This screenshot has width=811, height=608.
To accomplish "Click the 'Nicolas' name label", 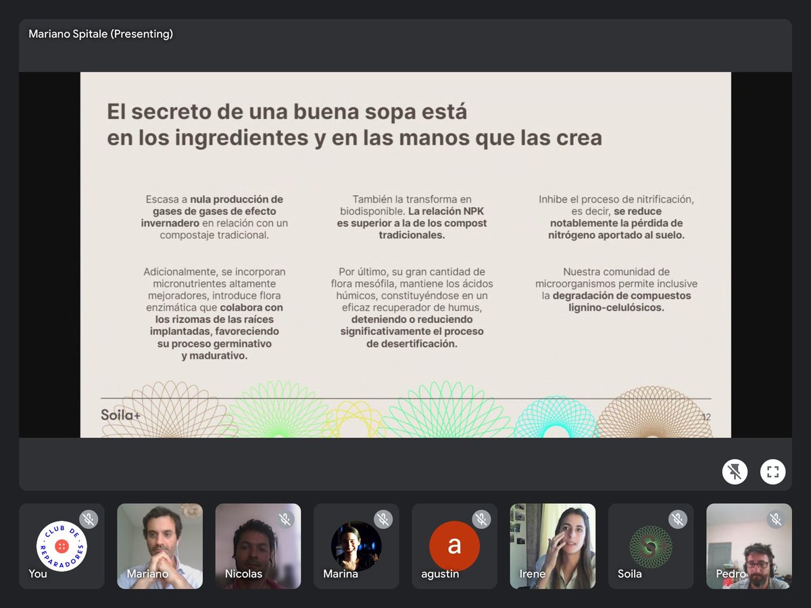I will click(243, 574).
